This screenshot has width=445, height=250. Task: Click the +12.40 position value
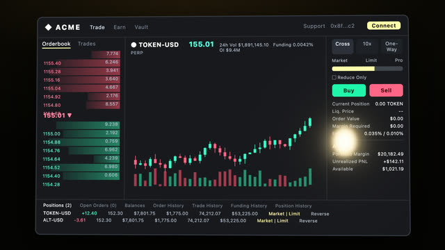pyautogui.click(x=90, y=213)
